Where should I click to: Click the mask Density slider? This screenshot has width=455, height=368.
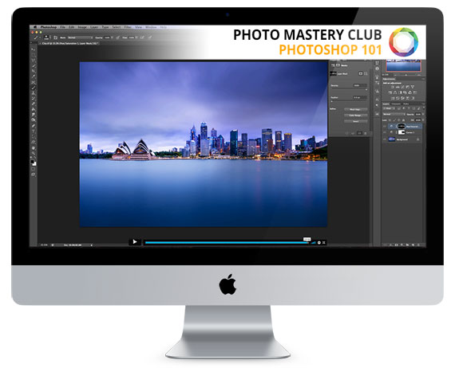pos(350,88)
